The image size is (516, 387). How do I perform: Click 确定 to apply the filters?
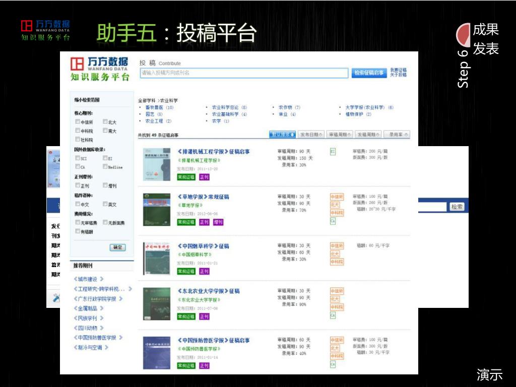pos(117,247)
